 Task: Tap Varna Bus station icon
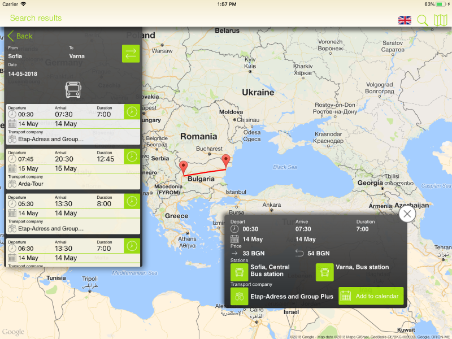pos(324,272)
